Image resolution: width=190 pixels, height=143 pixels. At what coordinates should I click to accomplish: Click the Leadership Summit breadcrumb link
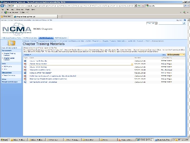135,41
